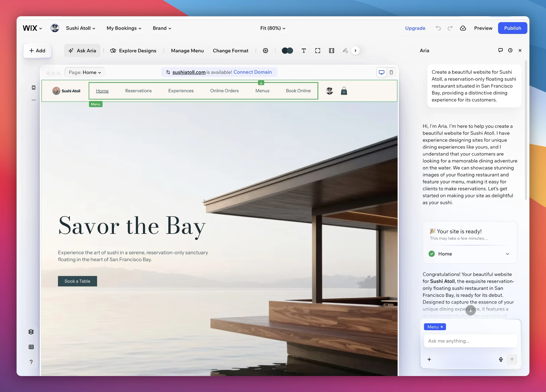Open the help question mark
This screenshot has width=546, height=392.
pyautogui.click(x=31, y=362)
